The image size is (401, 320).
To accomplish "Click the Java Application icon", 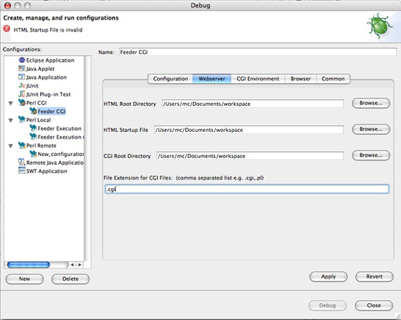I will 22,77.
